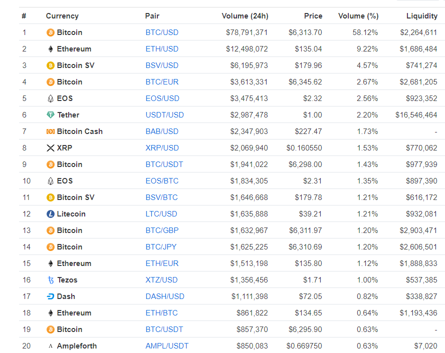Open the DASH/USD pair link

[x=165, y=296]
